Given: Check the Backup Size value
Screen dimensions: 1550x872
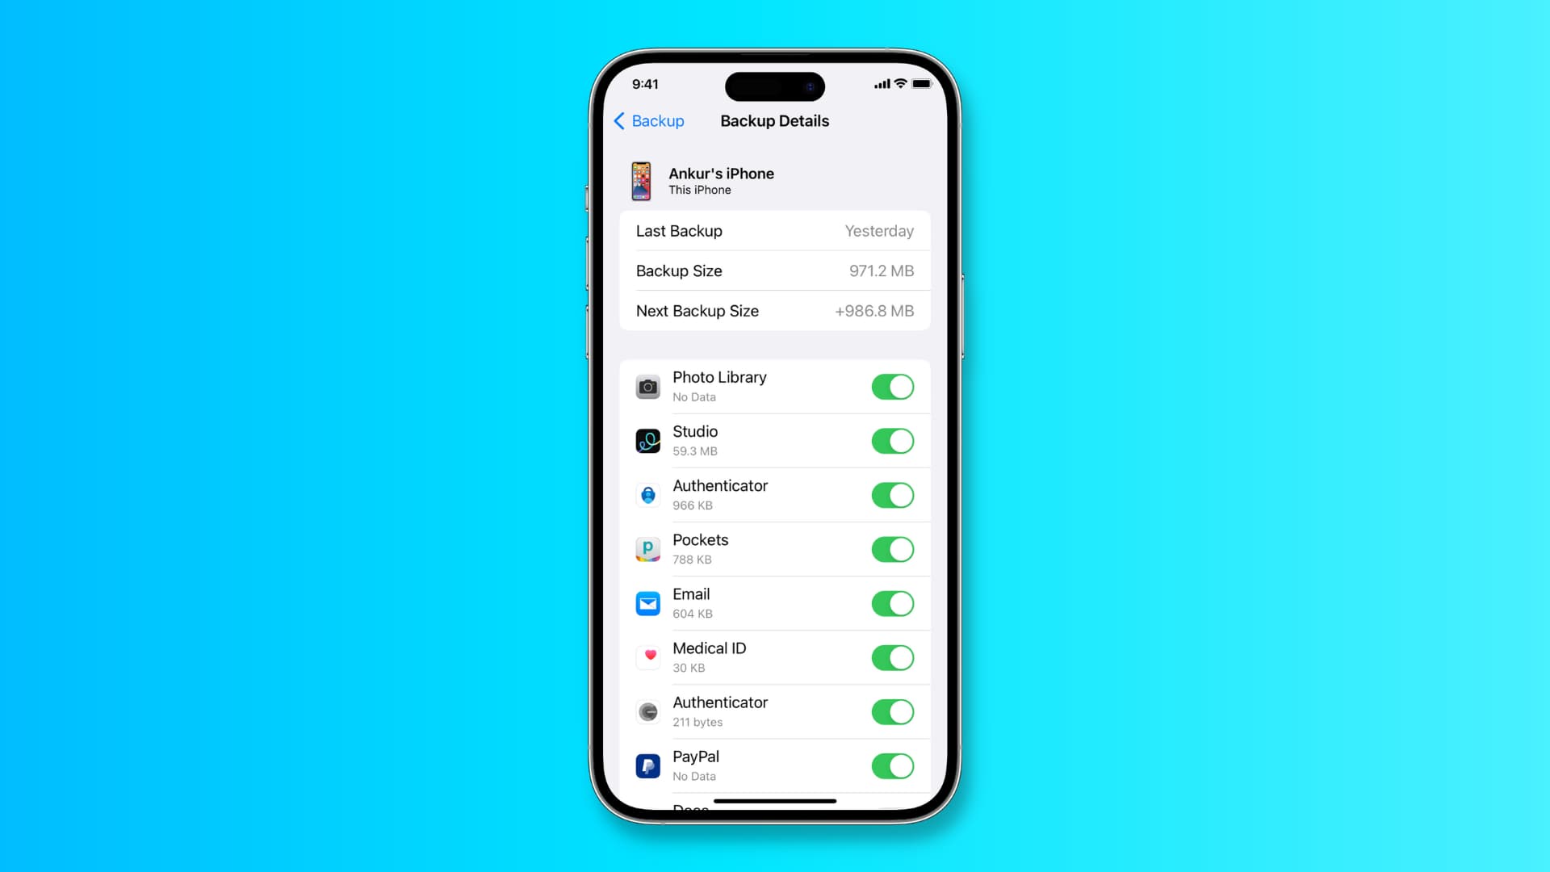Looking at the screenshot, I should [879, 270].
